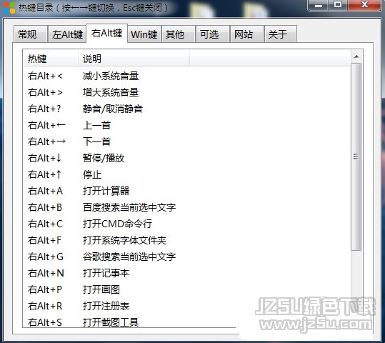
Task: Click the 谷歌搜索当前选中文字 description
Action: [129, 257]
